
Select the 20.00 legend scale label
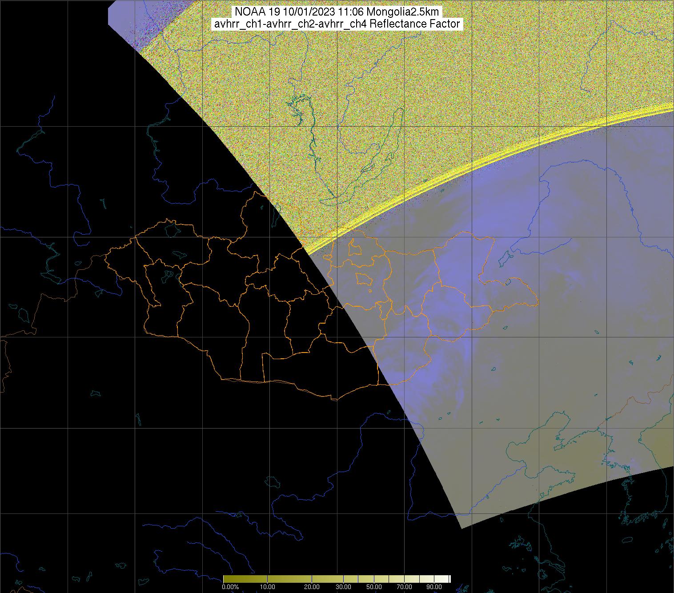click(x=312, y=587)
